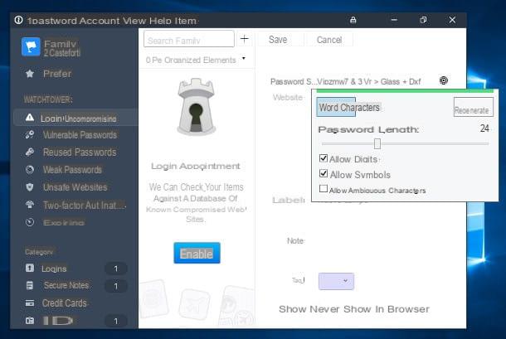The width and height of the screenshot is (506, 339).
Task: Click the Logins category icon
Action: [30, 268]
